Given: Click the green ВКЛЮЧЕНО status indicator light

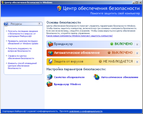Looking at the screenshot, I should pyautogui.click(x=112, y=44).
